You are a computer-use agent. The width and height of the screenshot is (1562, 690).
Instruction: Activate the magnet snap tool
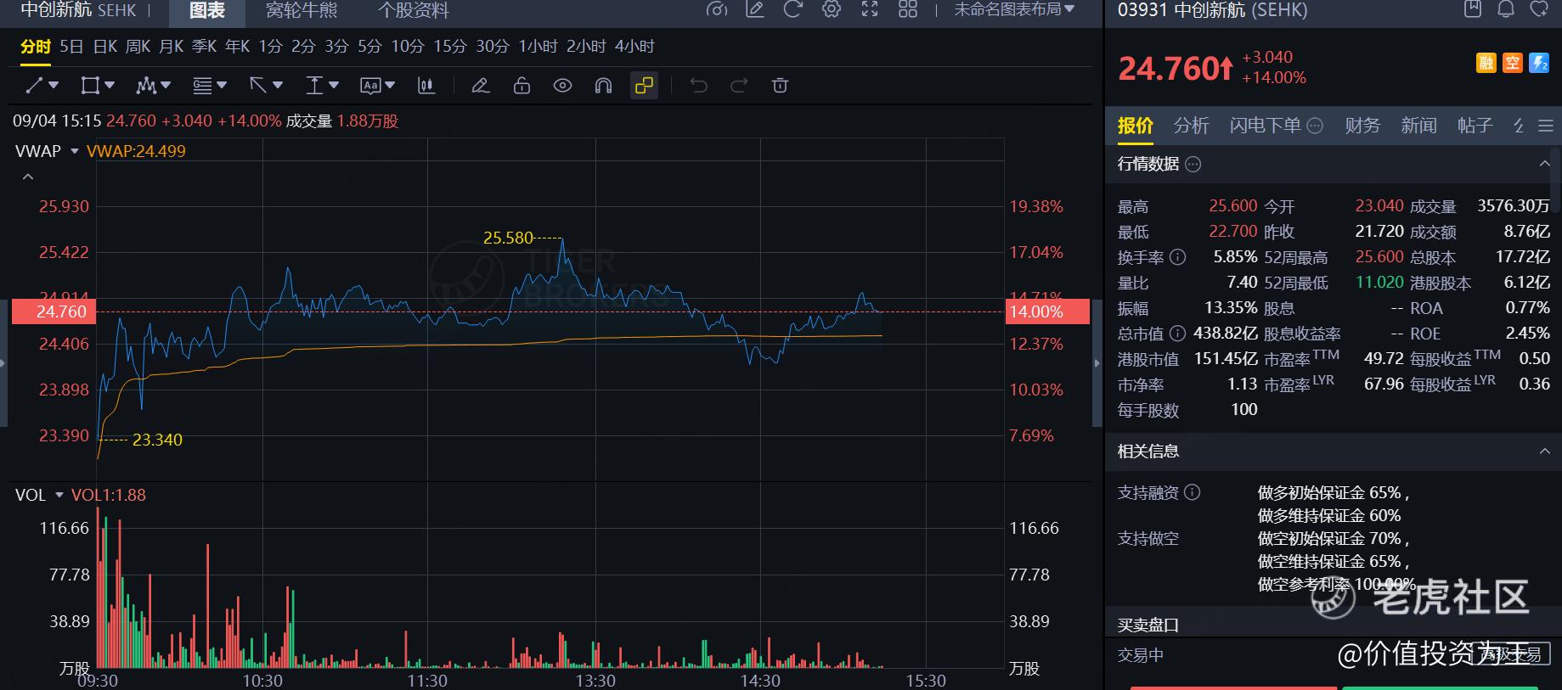click(603, 85)
